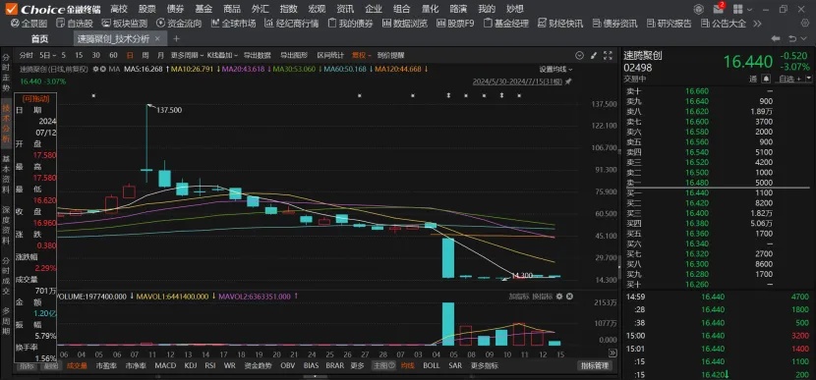Click the price alert bell icon

[766, 79]
